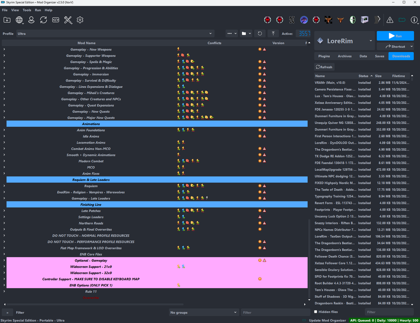Toggle the Hidden files checkbox

(315, 312)
